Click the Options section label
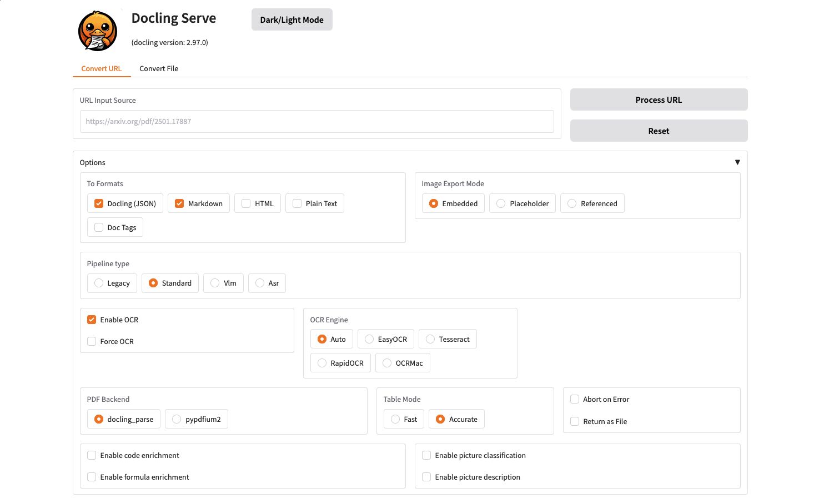Screen dimensions: 819x503 (x=92, y=162)
